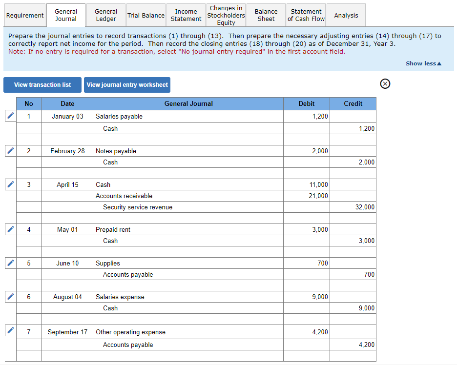Click the Debit column header
The image size is (457, 366).
click(307, 104)
